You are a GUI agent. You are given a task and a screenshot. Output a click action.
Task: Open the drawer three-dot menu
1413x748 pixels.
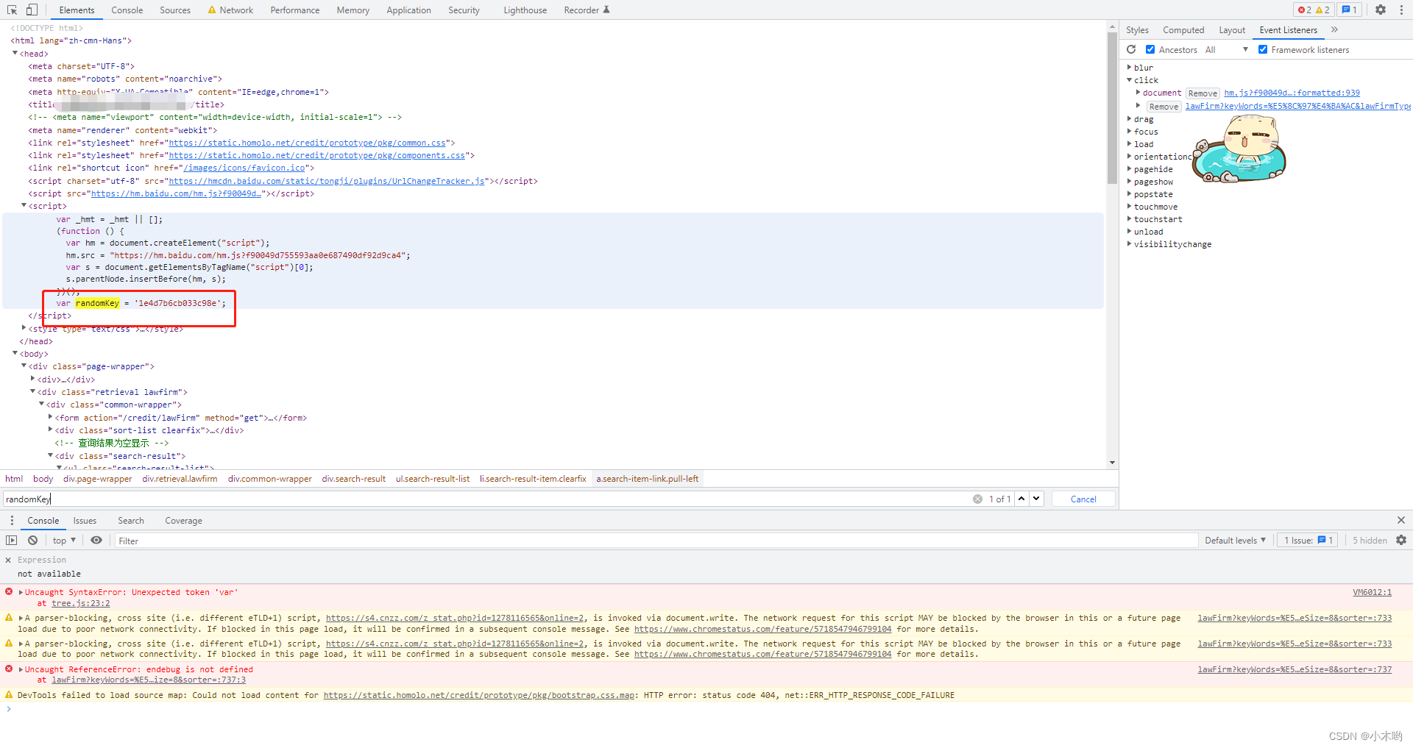[x=12, y=520]
